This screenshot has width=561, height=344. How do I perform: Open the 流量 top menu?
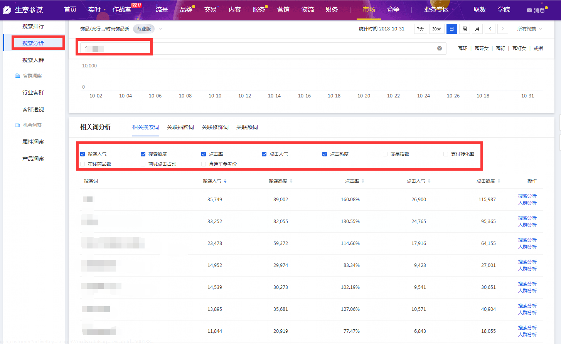pyautogui.click(x=162, y=10)
